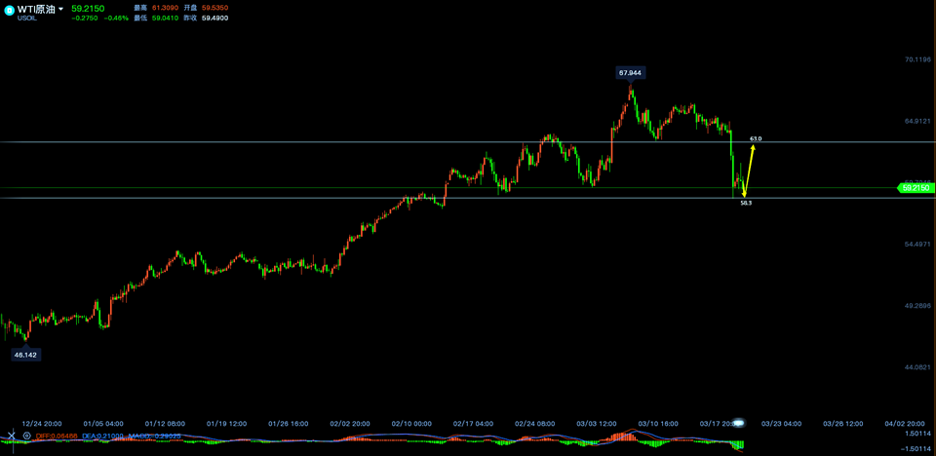Click the round cyan WTI symbol icon
Viewport: 936px width, 456px height.
pyautogui.click(x=9, y=10)
